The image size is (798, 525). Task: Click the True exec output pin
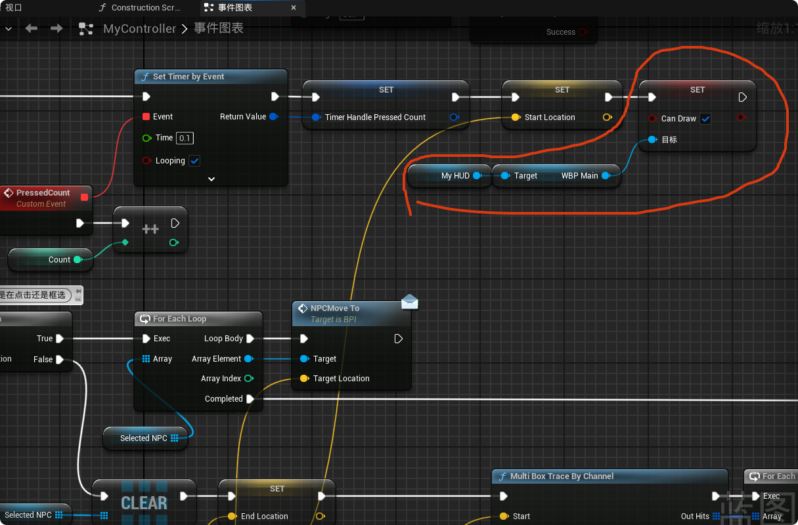60,339
